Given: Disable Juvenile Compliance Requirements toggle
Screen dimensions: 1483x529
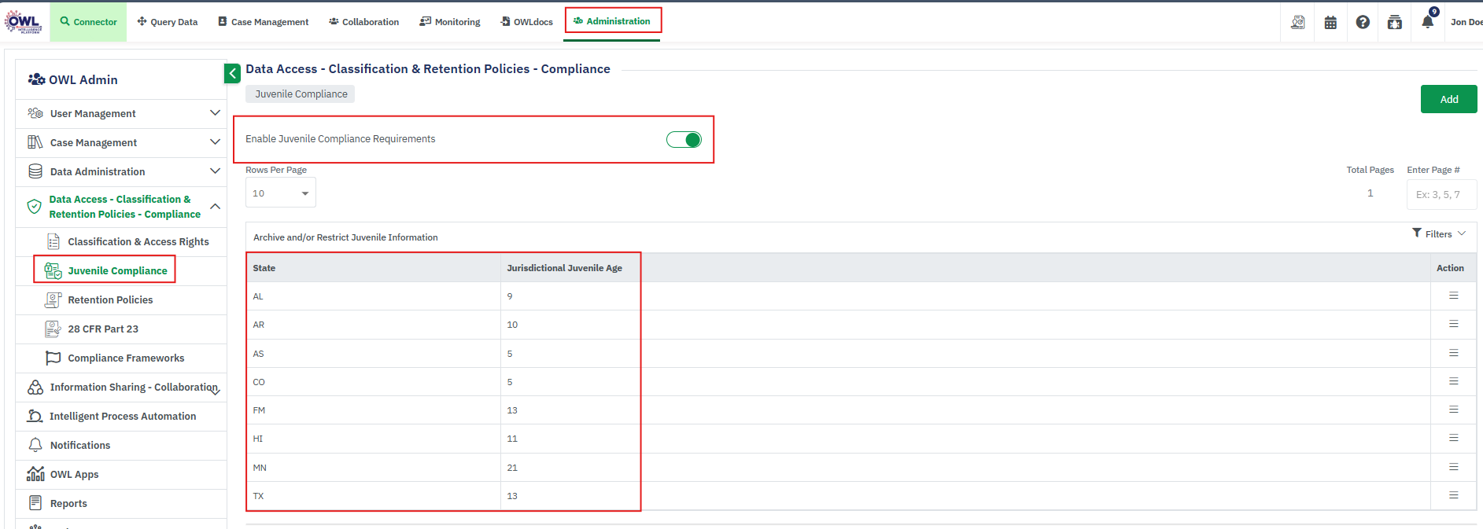Looking at the screenshot, I should (x=684, y=140).
